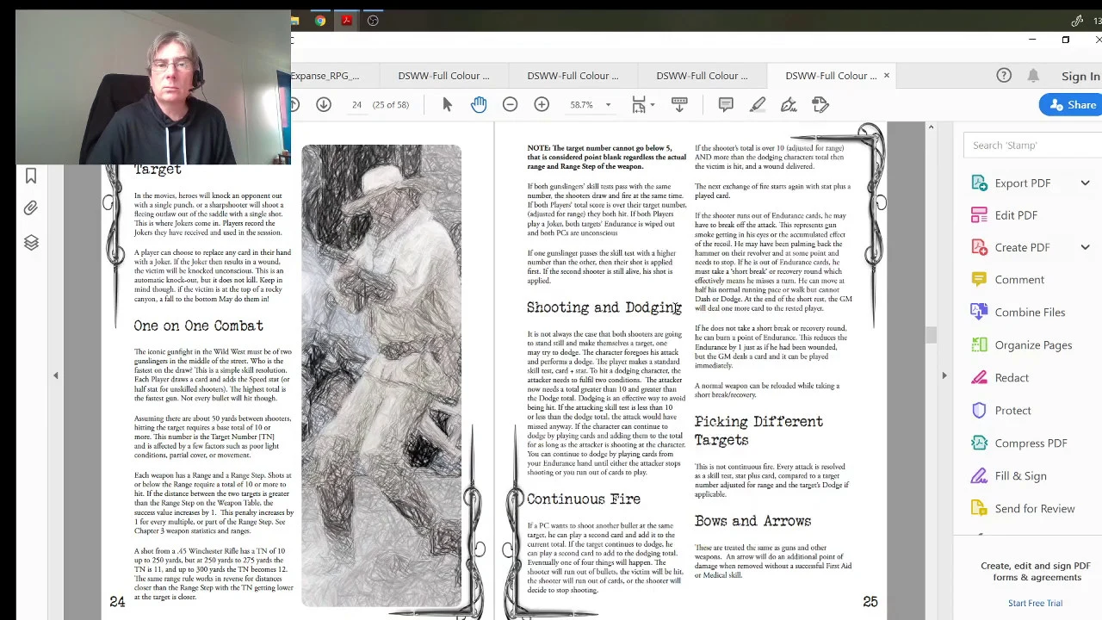
Task: Click the 'Bows and Arrows' heading
Action: pos(752,521)
